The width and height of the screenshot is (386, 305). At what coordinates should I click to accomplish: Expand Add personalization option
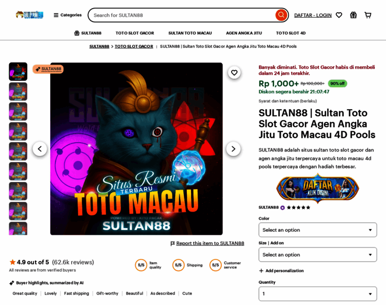[x=281, y=271]
